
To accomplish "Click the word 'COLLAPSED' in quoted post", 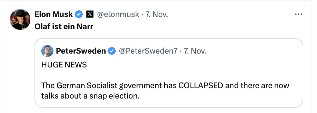I will pos(200,86).
